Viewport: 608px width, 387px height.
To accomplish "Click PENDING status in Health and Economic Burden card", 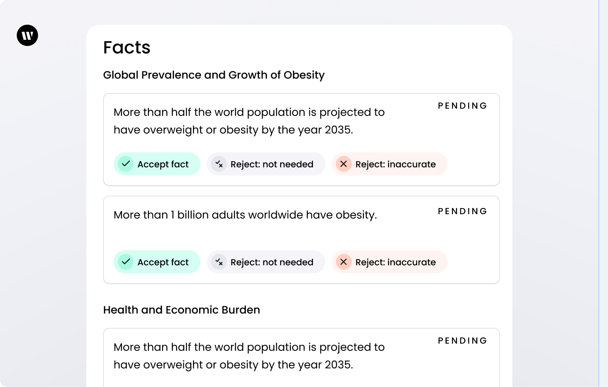I will pyautogui.click(x=462, y=341).
